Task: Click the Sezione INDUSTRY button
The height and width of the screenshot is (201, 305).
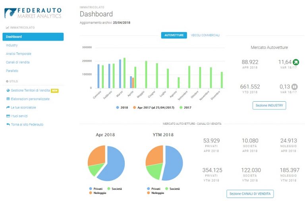Action: click(x=269, y=105)
